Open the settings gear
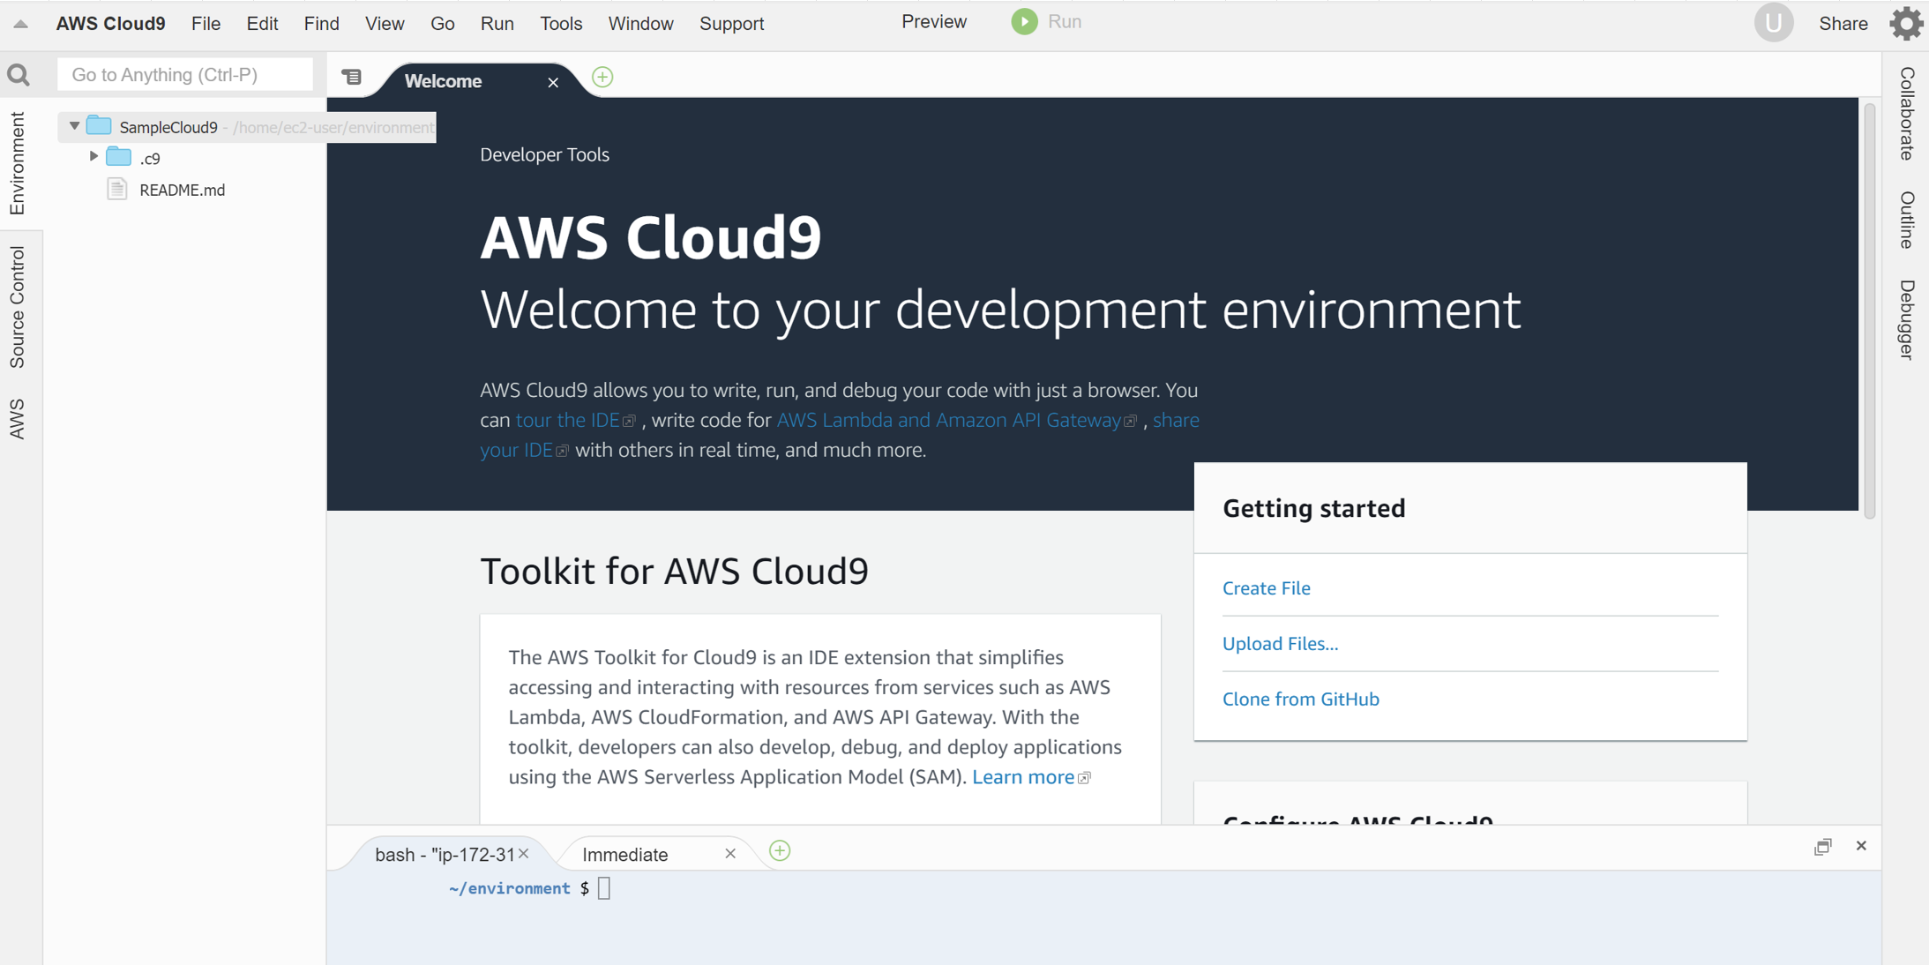Screen dimensions: 1929x965 [x=1905, y=23]
